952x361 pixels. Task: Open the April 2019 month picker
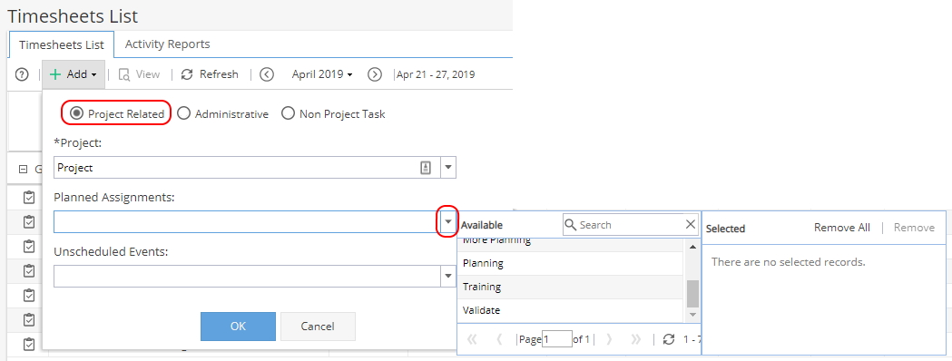click(x=322, y=74)
